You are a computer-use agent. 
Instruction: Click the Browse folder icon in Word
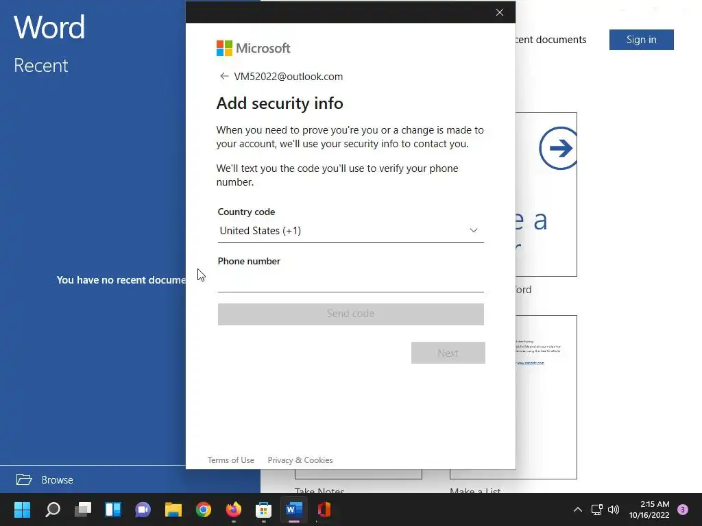pyautogui.click(x=24, y=479)
